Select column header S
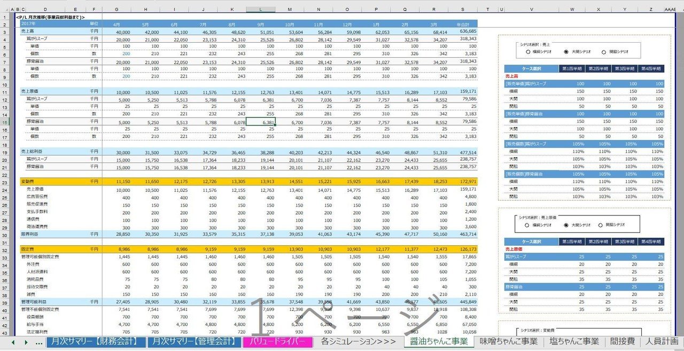Screen dimensions: 684x351 click(x=462, y=10)
